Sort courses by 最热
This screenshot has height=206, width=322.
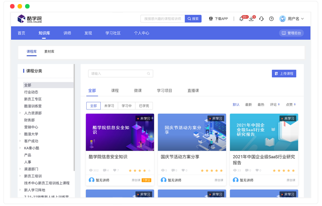tap(261, 105)
